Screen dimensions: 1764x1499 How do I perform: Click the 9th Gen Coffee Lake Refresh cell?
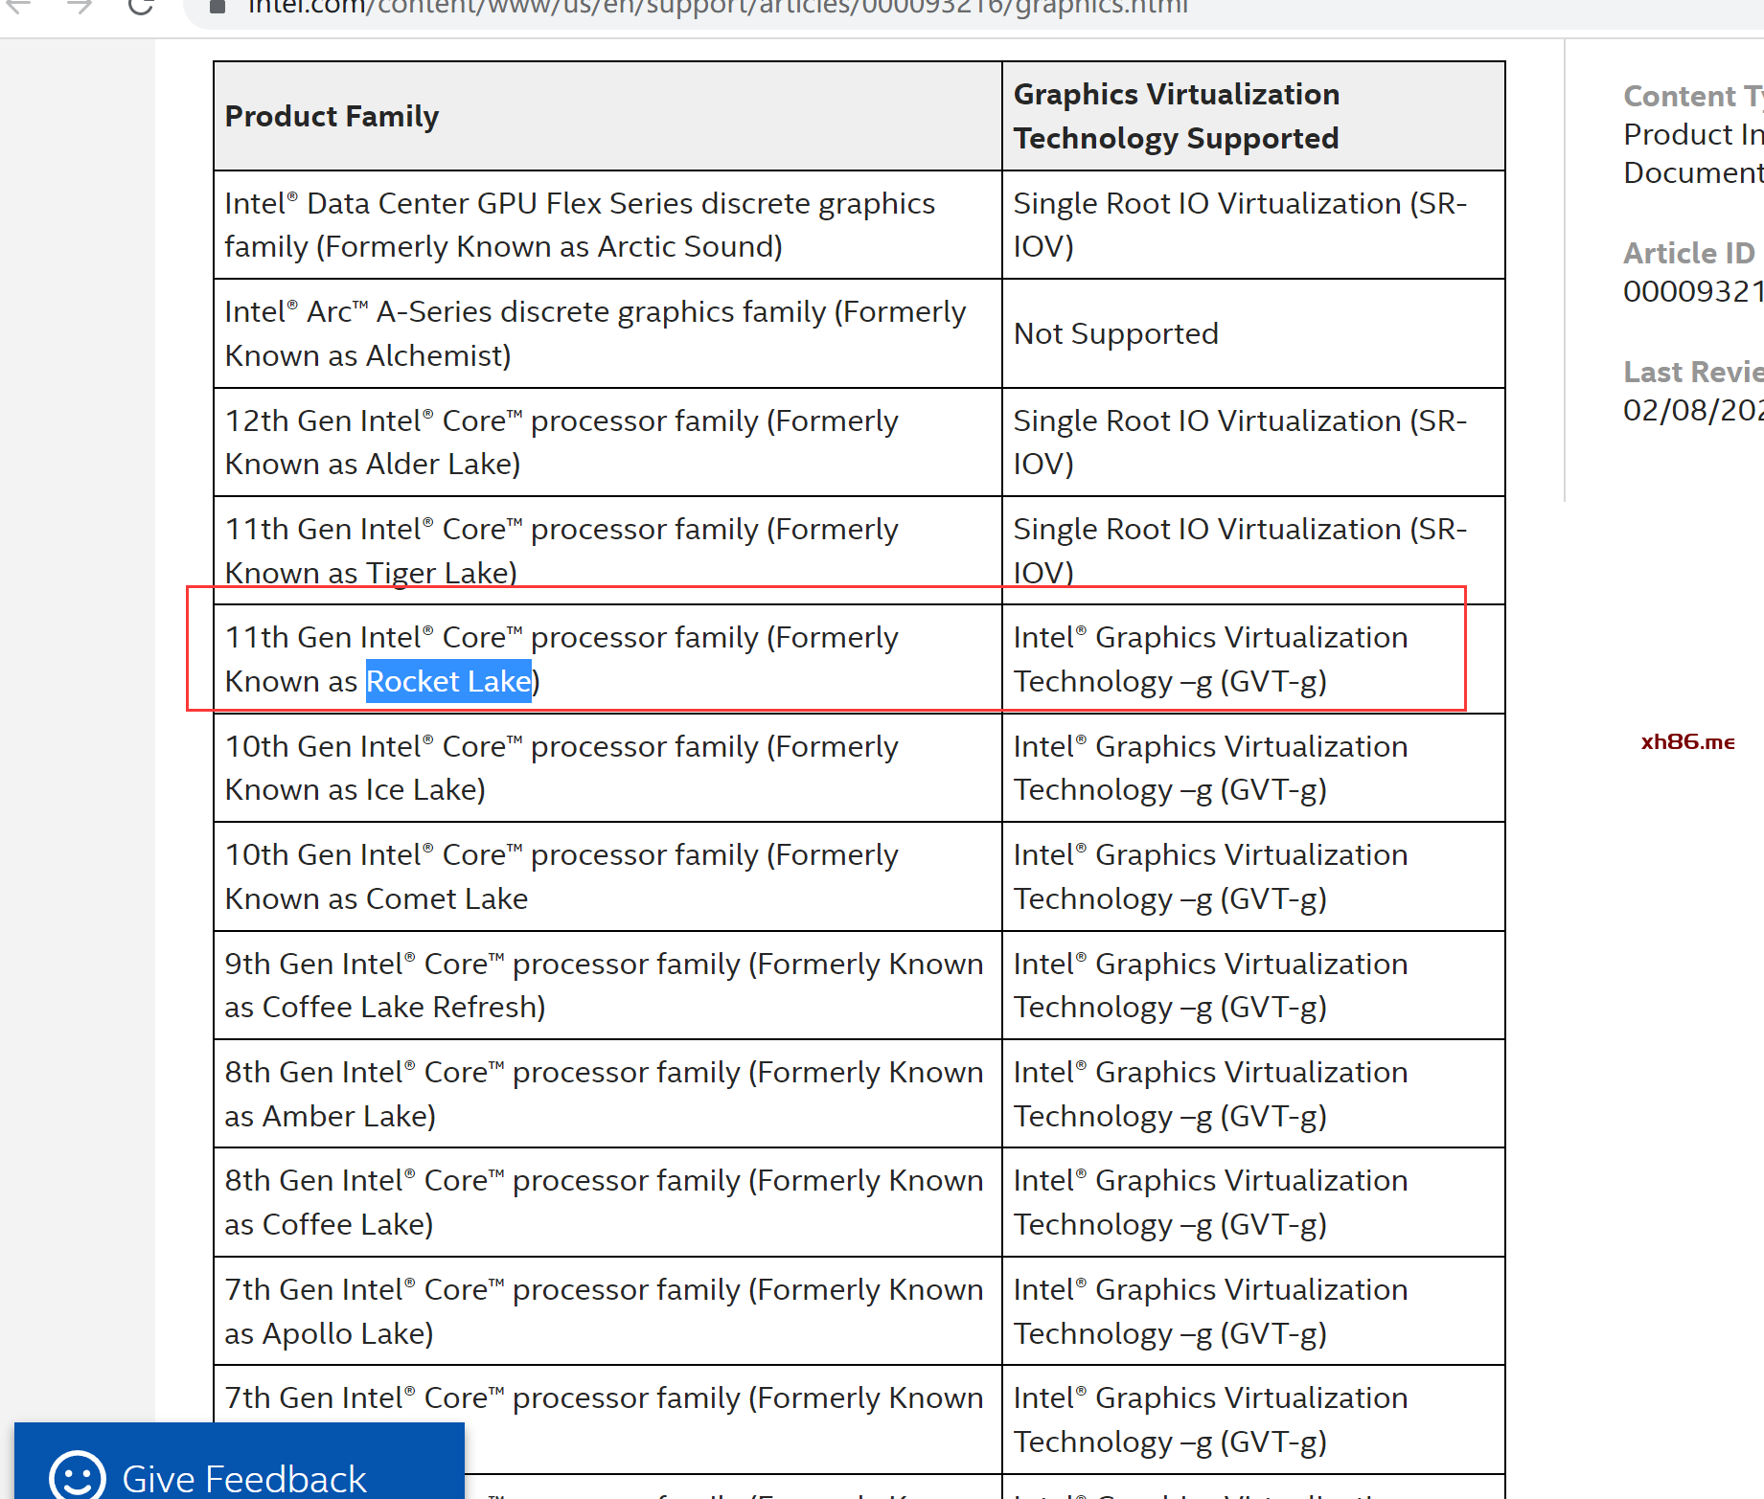tap(607, 986)
